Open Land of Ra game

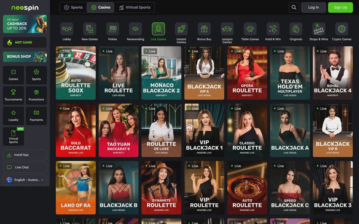(76, 188)
